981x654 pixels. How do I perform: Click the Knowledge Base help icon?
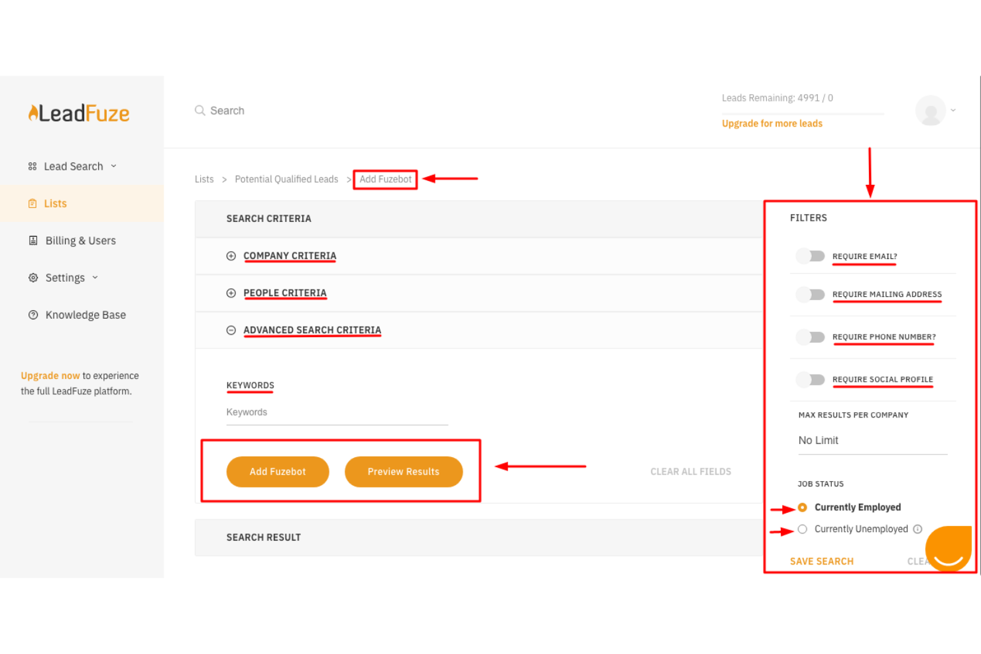(33, 315)
